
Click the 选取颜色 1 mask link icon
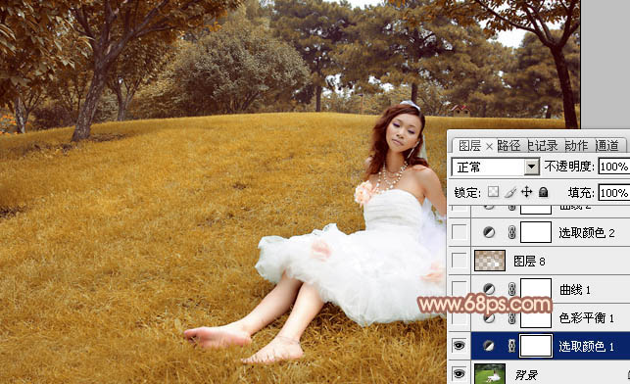click(x=511, y=346)
